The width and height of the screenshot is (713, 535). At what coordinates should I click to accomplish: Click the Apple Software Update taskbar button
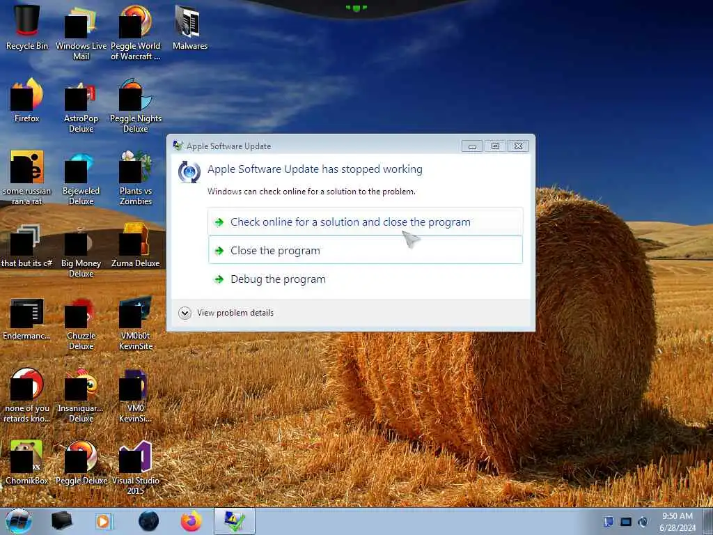[x=234, y=521]
